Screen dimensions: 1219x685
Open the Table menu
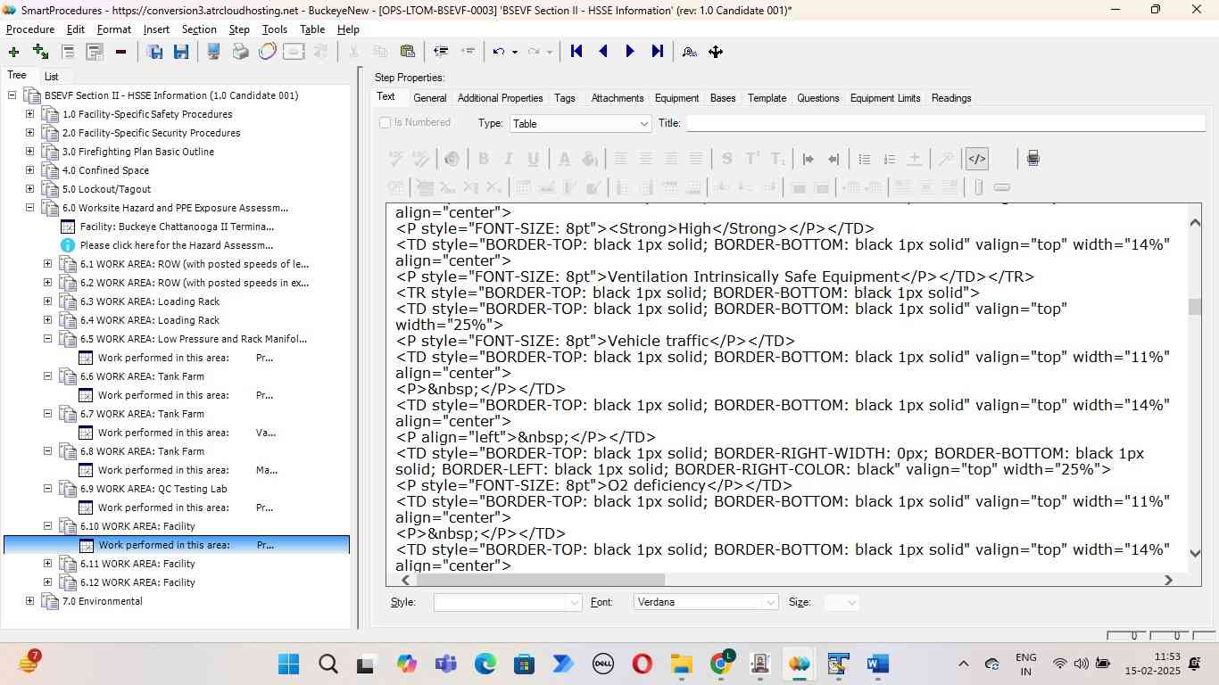click(312, 29)
